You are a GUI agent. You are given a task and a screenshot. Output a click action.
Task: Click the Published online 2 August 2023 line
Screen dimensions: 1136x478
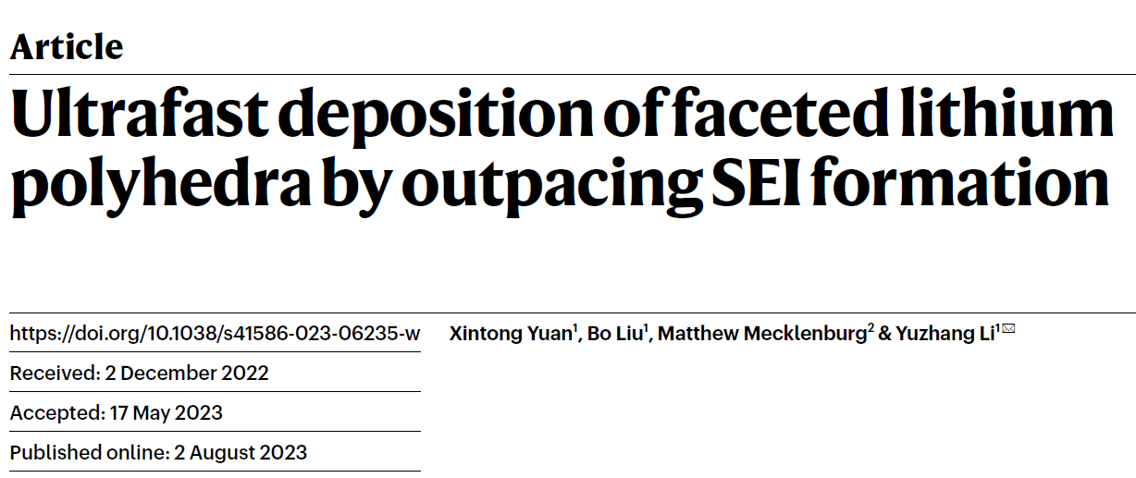pos(159,452)
